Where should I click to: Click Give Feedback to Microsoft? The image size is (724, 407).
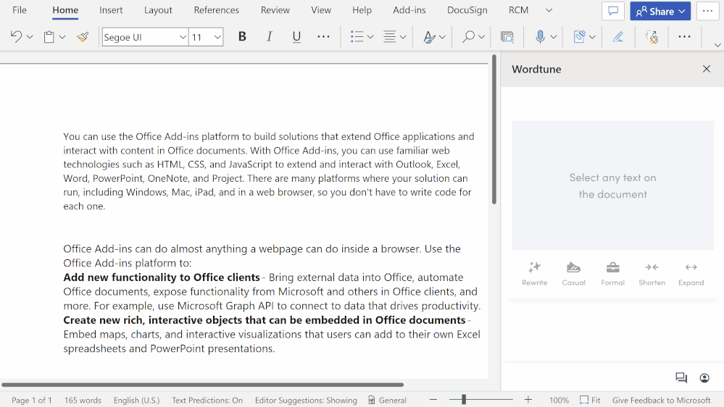tap(661, 400)
